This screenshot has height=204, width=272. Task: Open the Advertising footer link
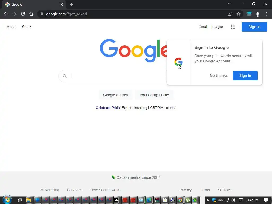coord(50,190)
